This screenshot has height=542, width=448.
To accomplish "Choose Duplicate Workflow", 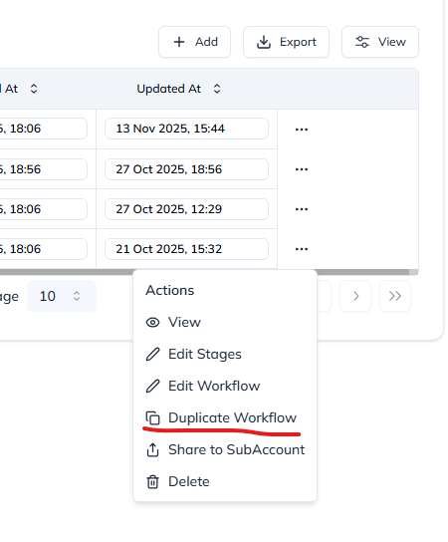I will coord(225,417).
